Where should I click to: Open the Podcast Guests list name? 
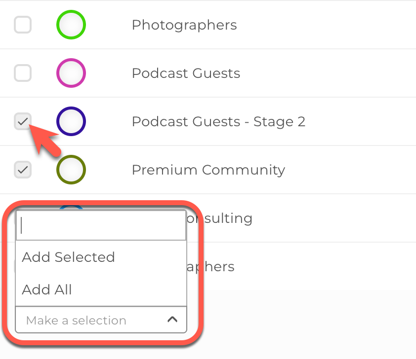point(186,73)
